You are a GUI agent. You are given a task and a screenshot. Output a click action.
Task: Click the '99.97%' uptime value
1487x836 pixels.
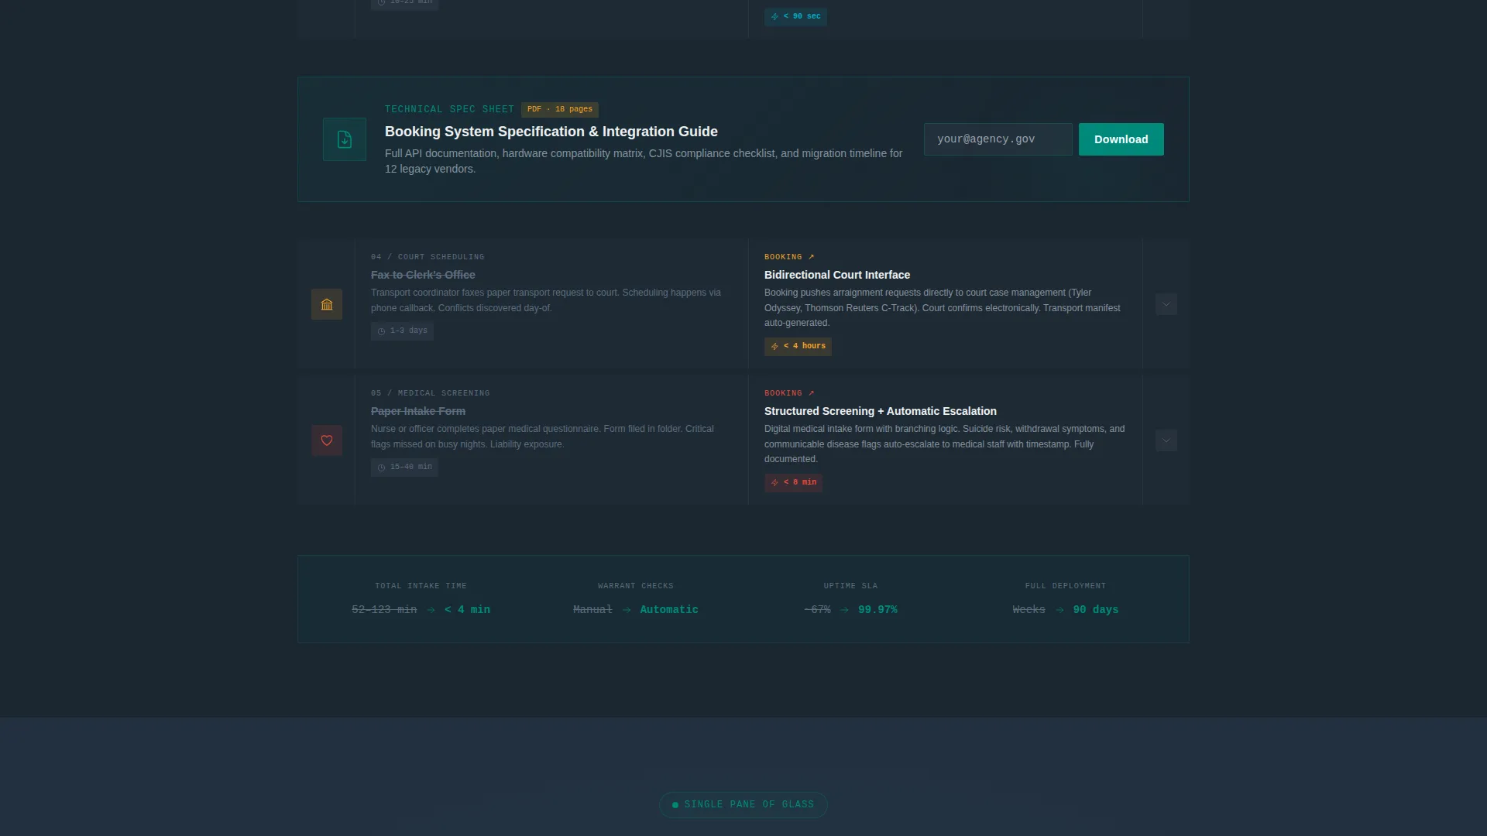coord(877,610)
